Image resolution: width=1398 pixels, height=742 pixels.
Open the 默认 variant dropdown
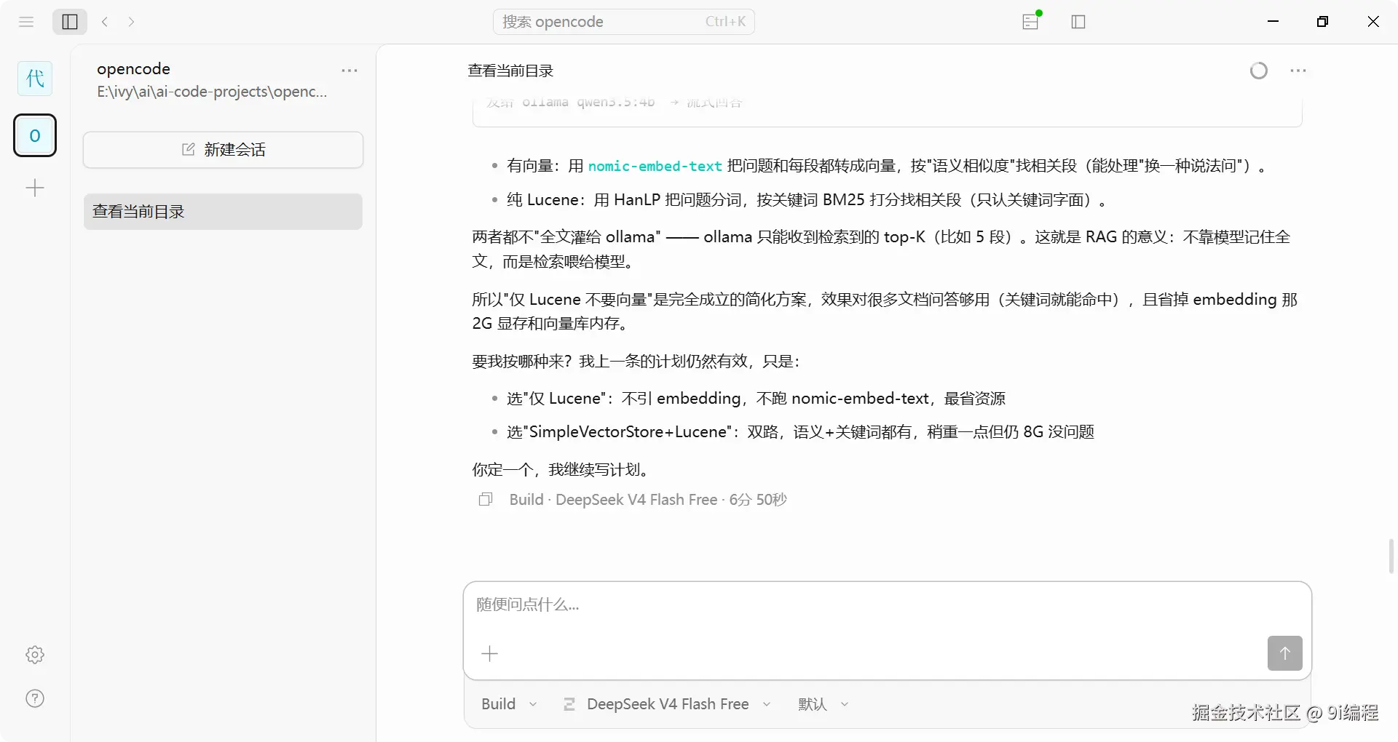click(x=824, y=704)
